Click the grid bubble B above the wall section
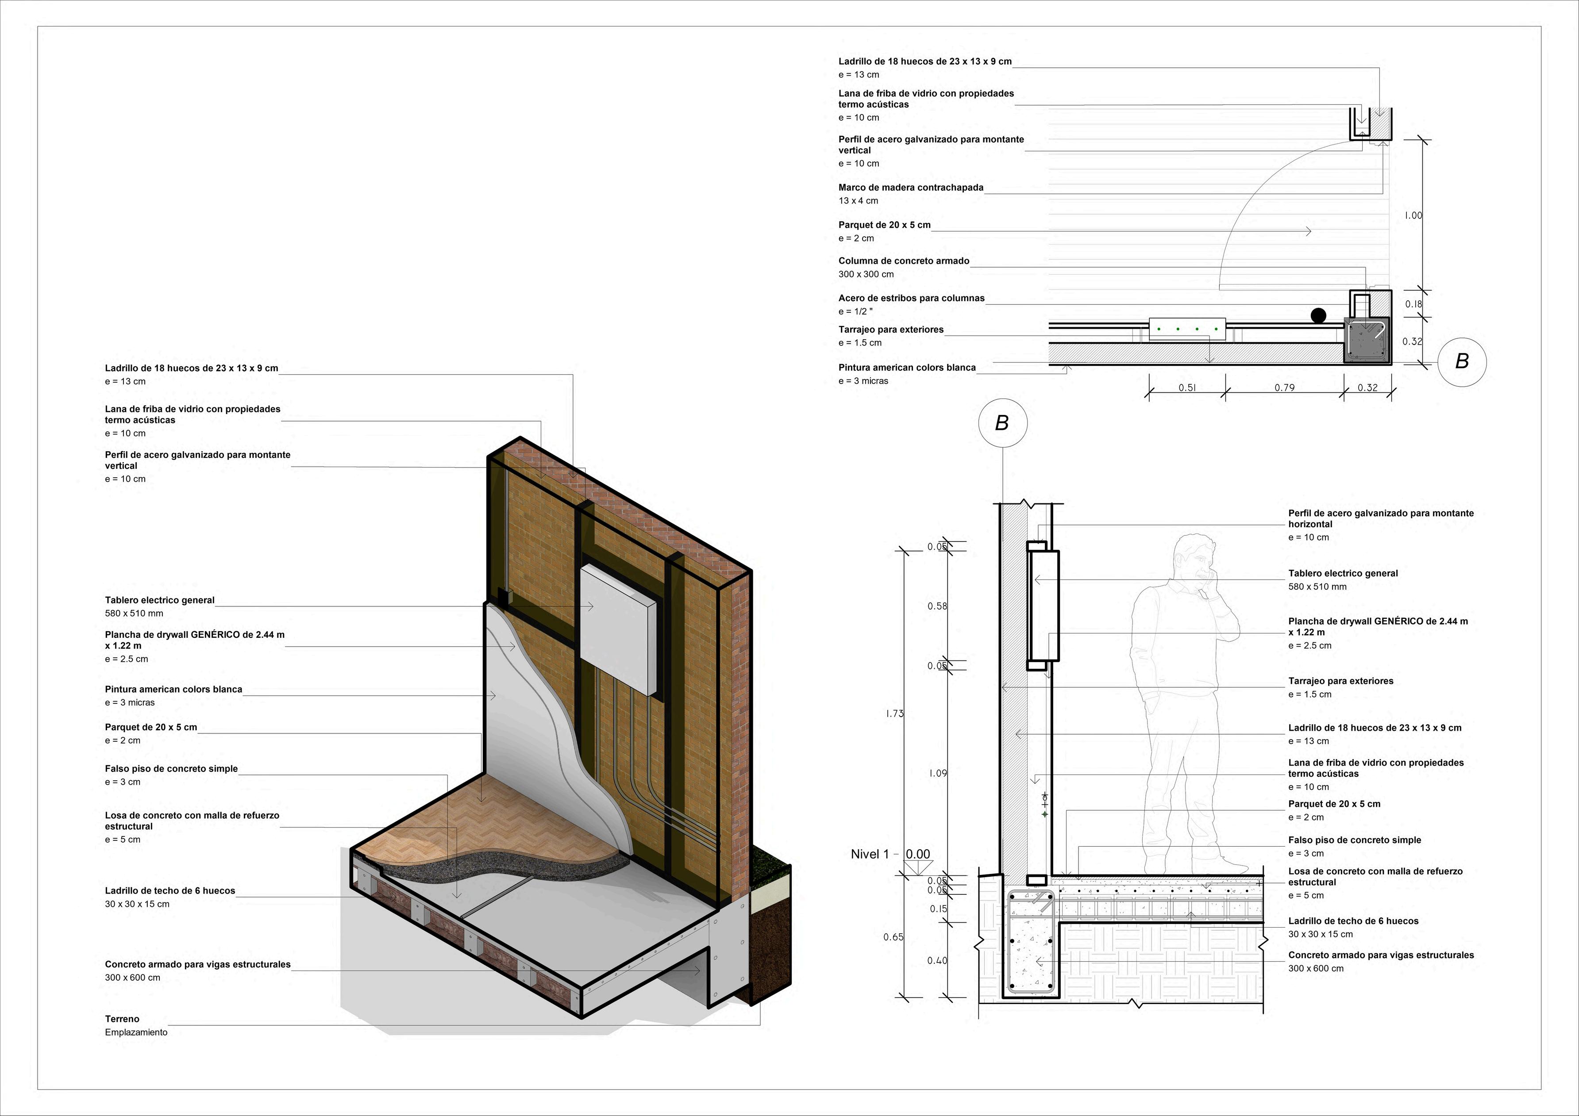 [1002, 423]
